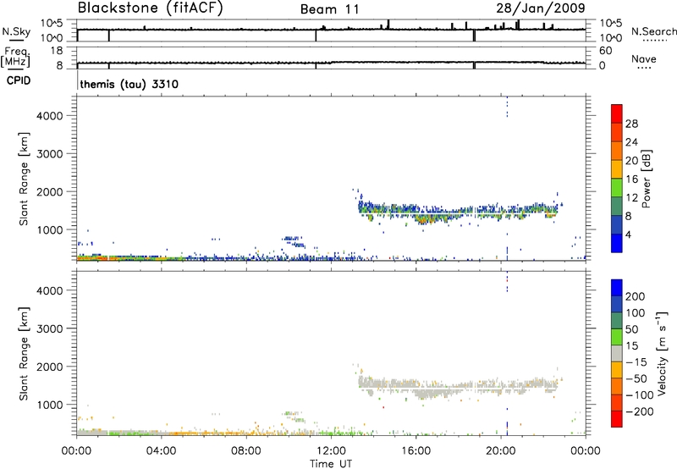Click the '60' tick beside the Nave axis

605,51
